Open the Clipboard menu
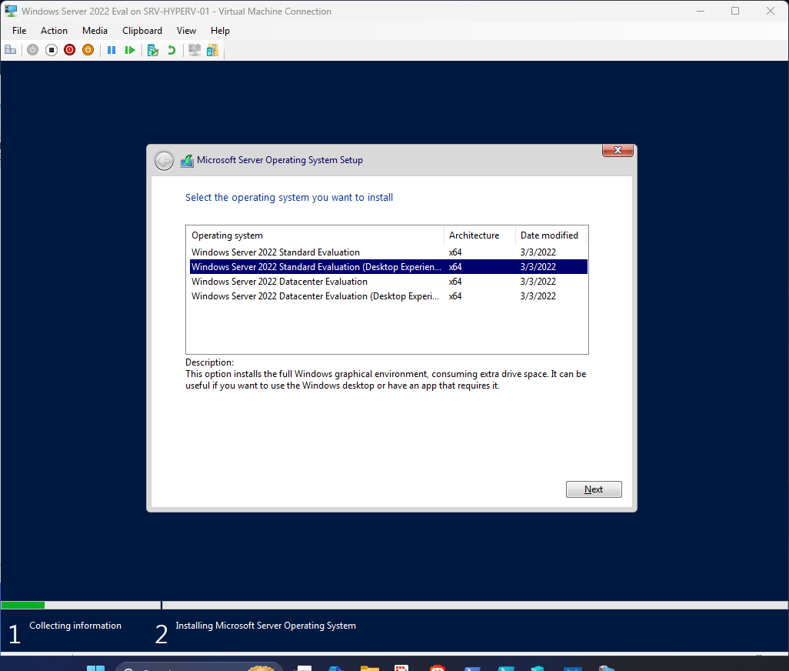The width and height of the screenshot is (789, 671). click(x=141, y=31)
